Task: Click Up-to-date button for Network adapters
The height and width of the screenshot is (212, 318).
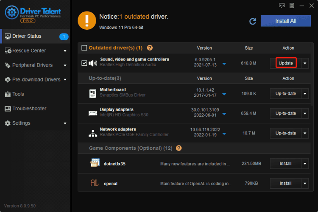Action: click(x=285, y=133)
